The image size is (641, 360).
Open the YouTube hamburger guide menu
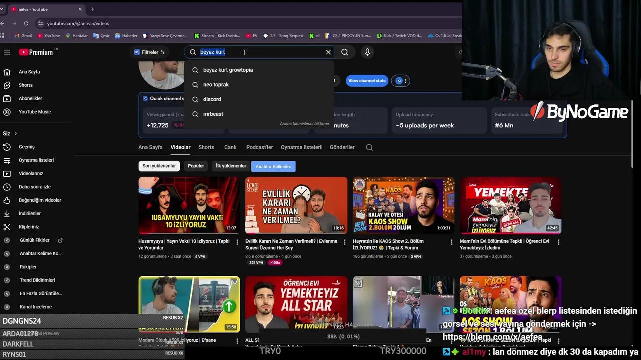[x=7, y=52]
